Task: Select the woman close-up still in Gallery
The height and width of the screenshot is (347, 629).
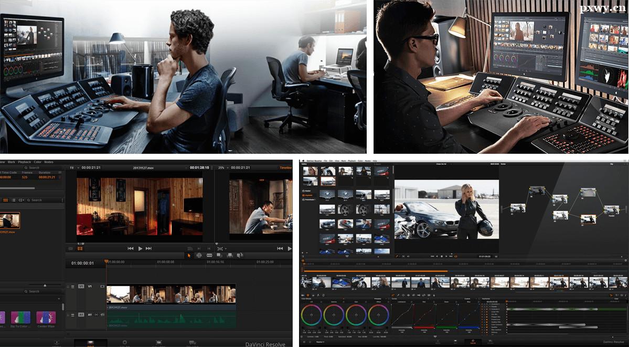Action: tap(310, 171)
